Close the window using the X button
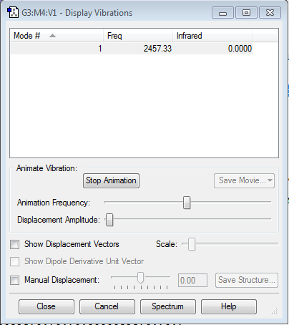 pos(270,13)
